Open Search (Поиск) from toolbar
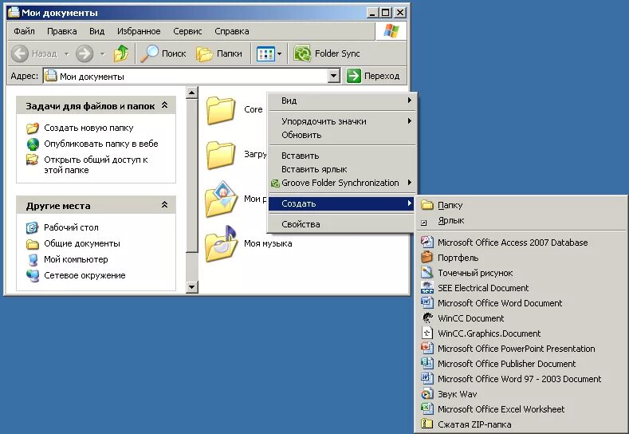This screenshot has height=434, width=629. [x=163, y=53]
